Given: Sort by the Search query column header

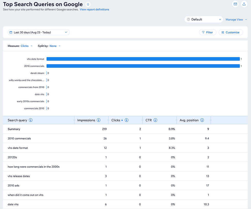Looking at the screenshot, I should (17, 120).
